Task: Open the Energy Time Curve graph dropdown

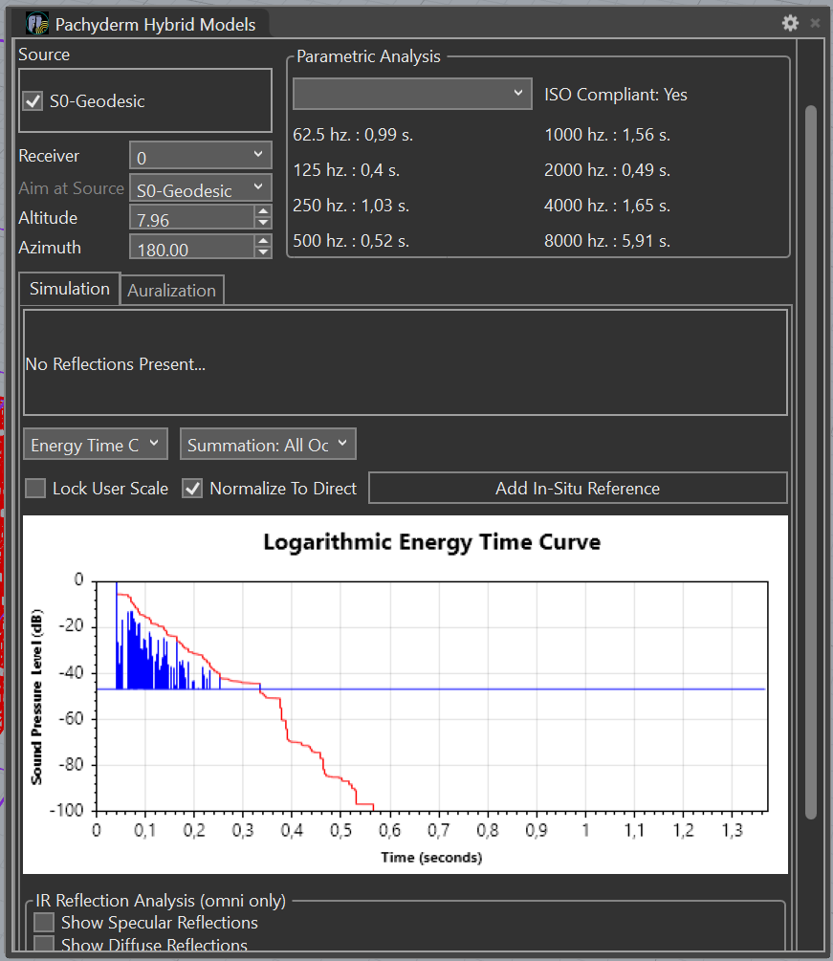Action: click(96, 445)
